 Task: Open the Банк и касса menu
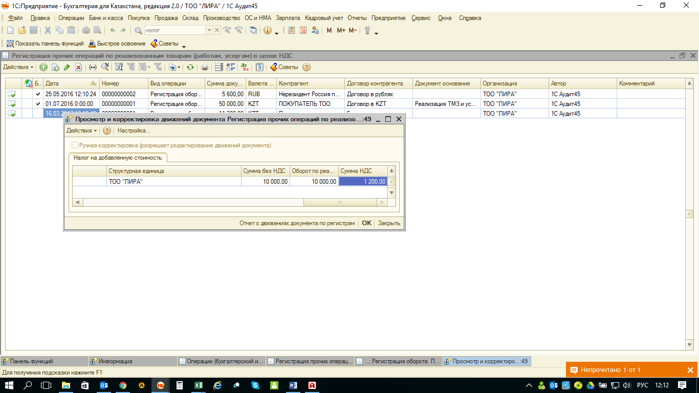pyautogui.click(x=106, y=18)
